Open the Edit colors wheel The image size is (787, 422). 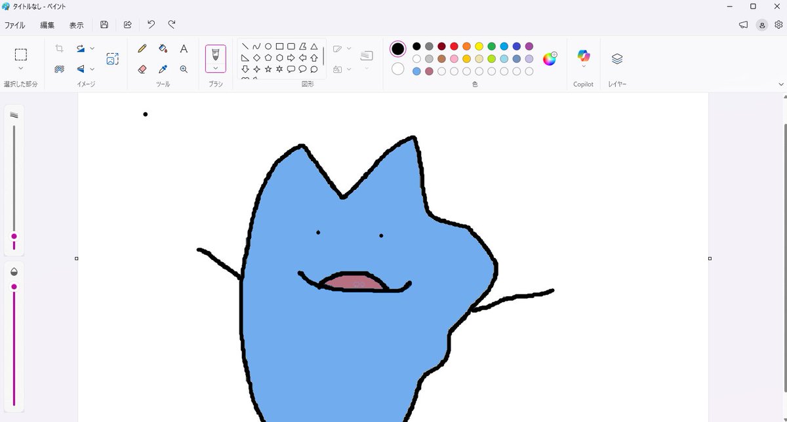point(550,58)
